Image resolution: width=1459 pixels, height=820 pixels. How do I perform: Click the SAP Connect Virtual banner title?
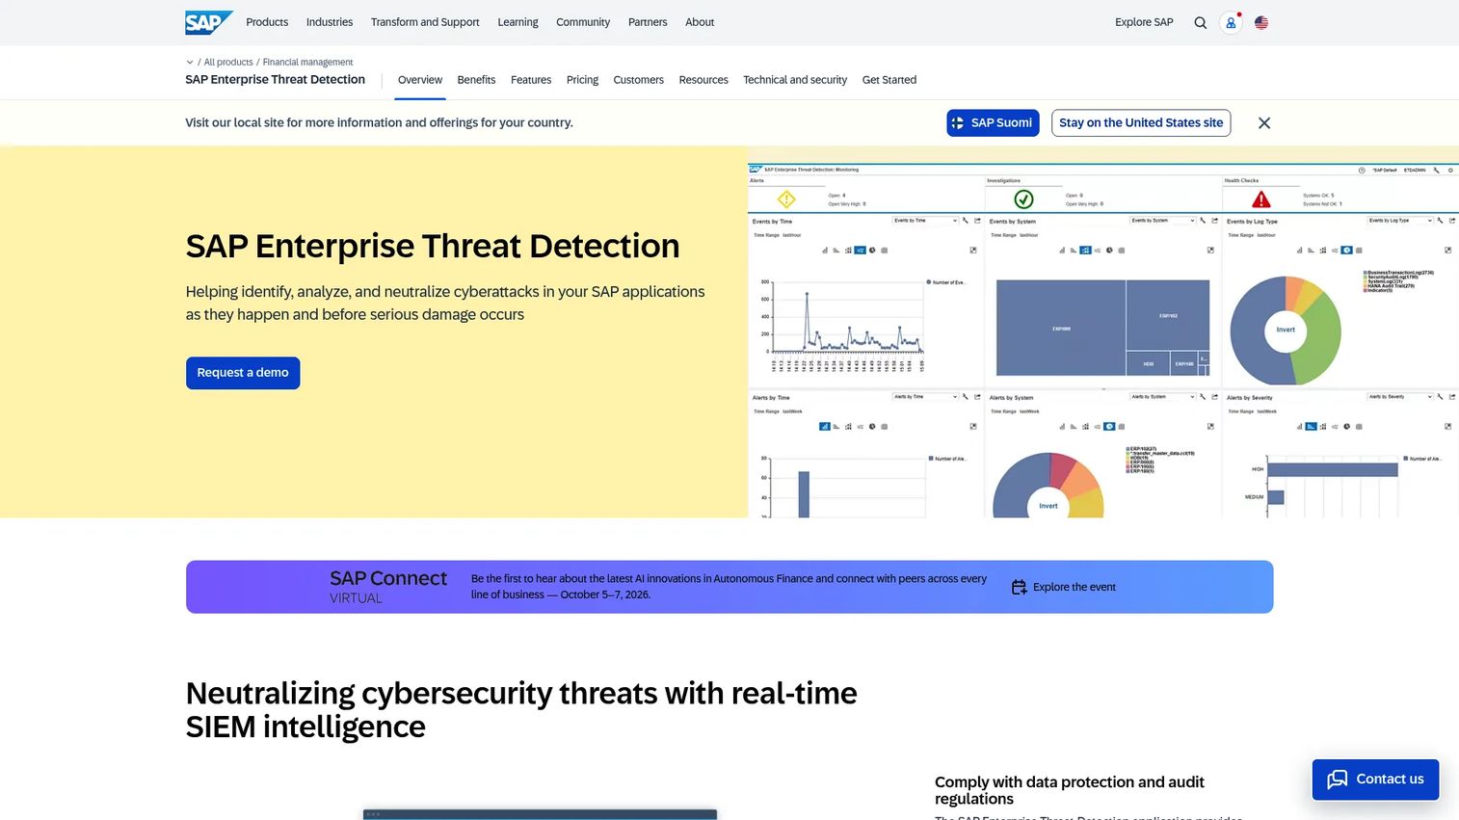coord(388,586)
